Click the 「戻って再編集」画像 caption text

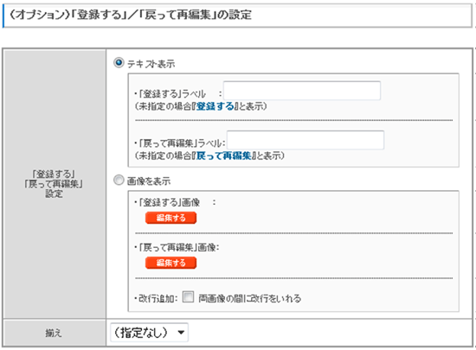point(178,247)
